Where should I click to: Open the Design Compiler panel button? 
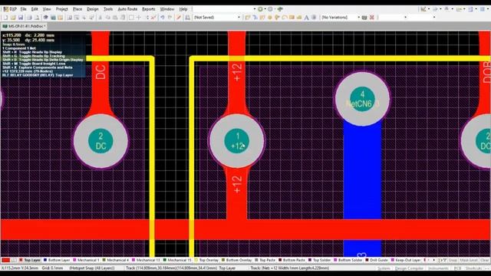[409, 268]
